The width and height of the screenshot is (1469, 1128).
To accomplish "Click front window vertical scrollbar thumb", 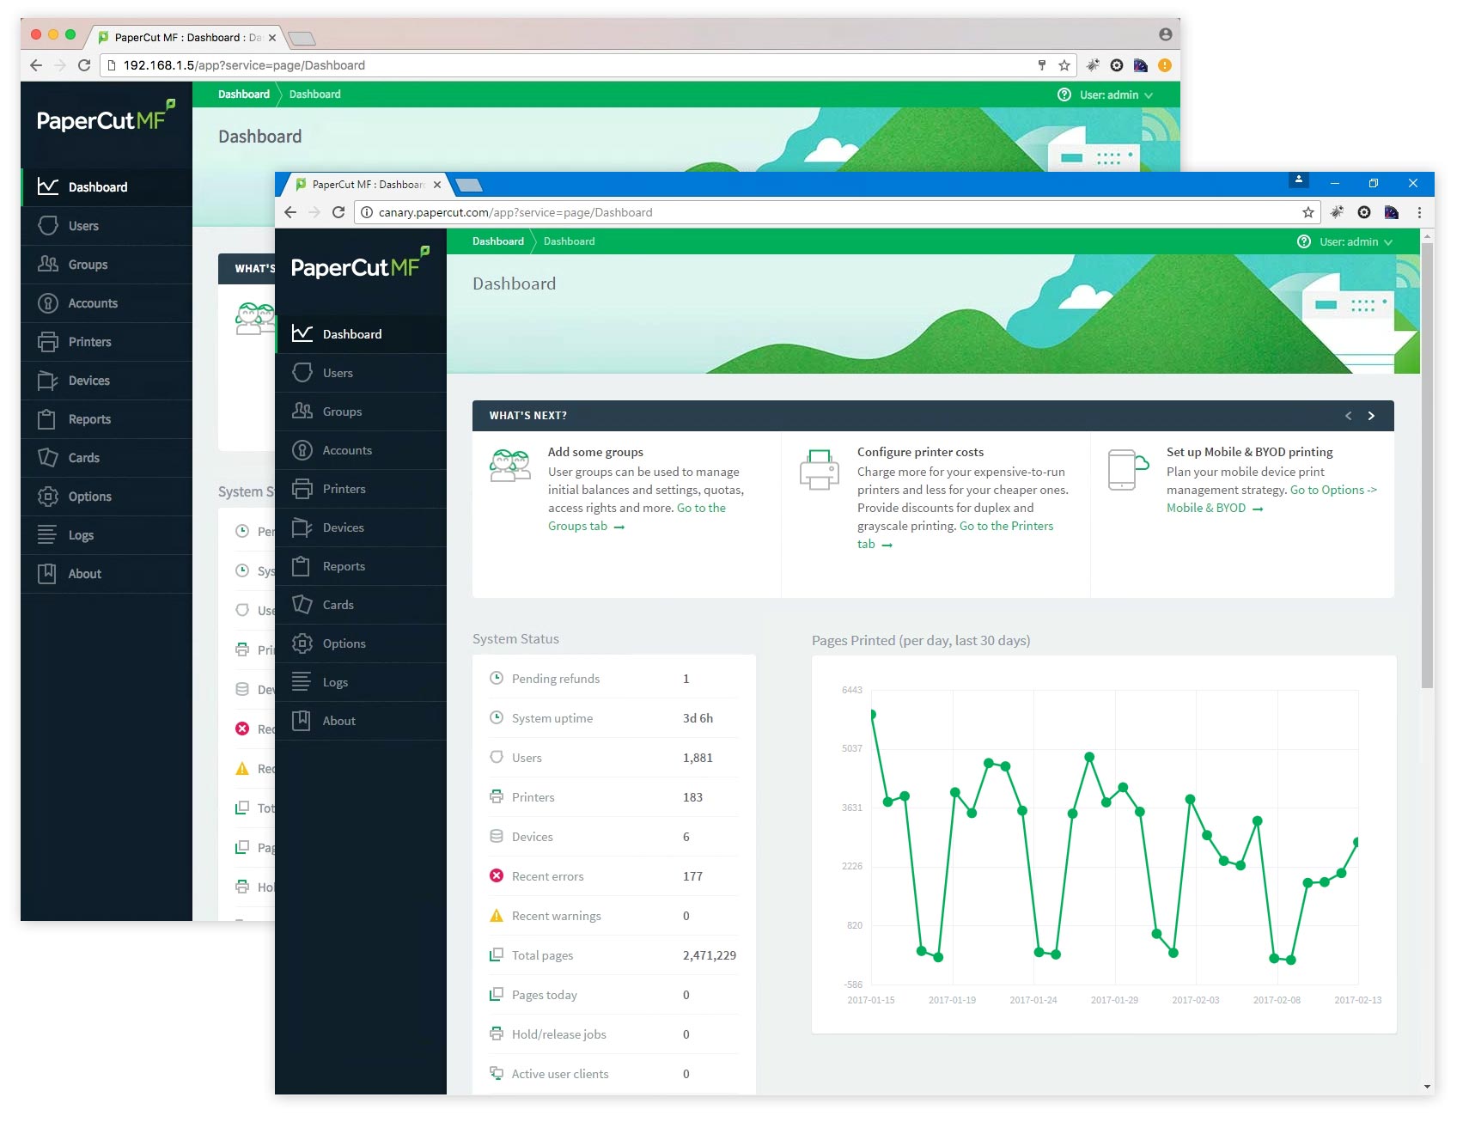I will point(1427,466).
